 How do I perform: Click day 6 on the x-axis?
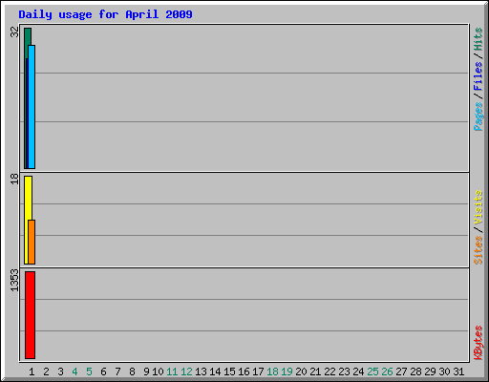[103, 371]
